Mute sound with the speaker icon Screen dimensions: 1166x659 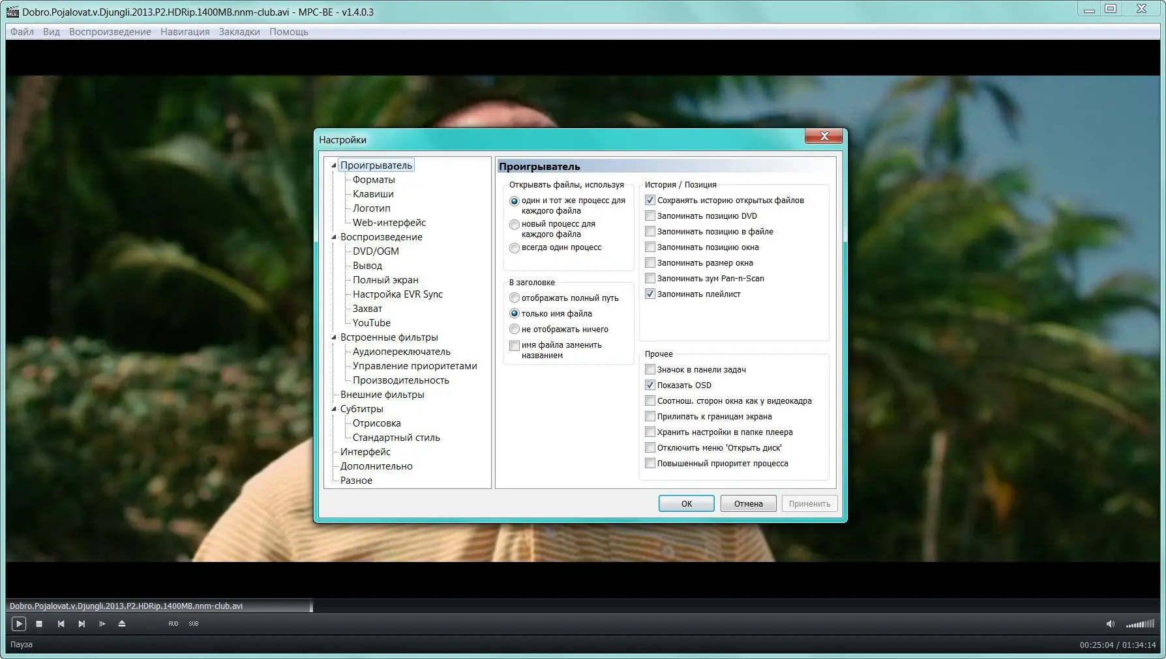pyautogui.click(x=1111, y=624)
